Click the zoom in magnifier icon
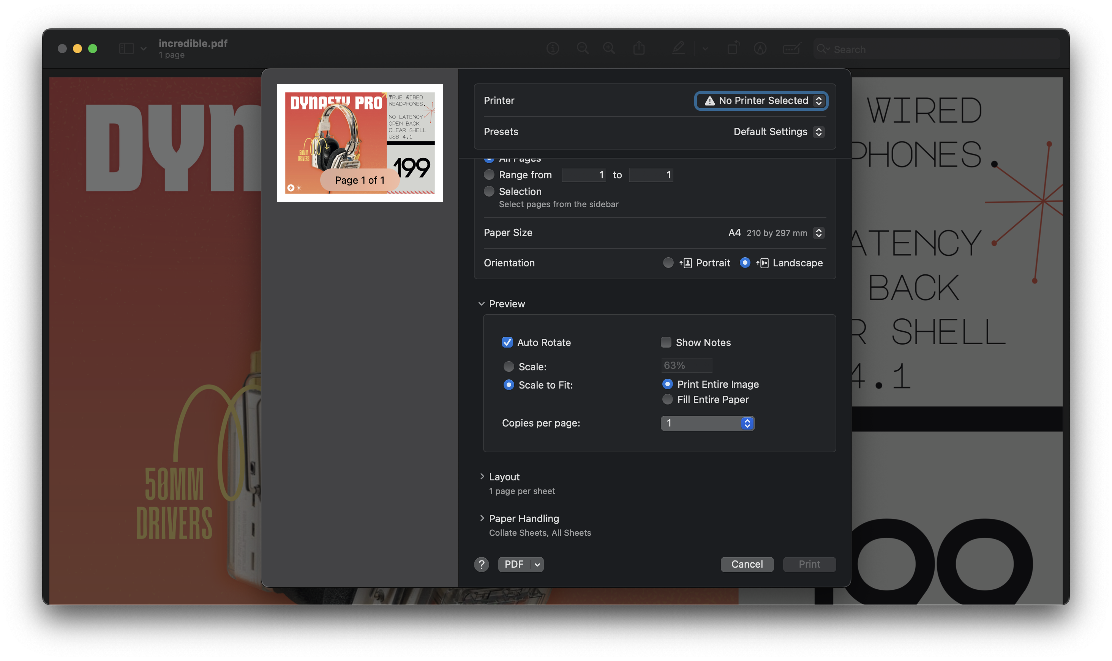This screenshot has height=661, width=1112. click(x=609, y=48)
